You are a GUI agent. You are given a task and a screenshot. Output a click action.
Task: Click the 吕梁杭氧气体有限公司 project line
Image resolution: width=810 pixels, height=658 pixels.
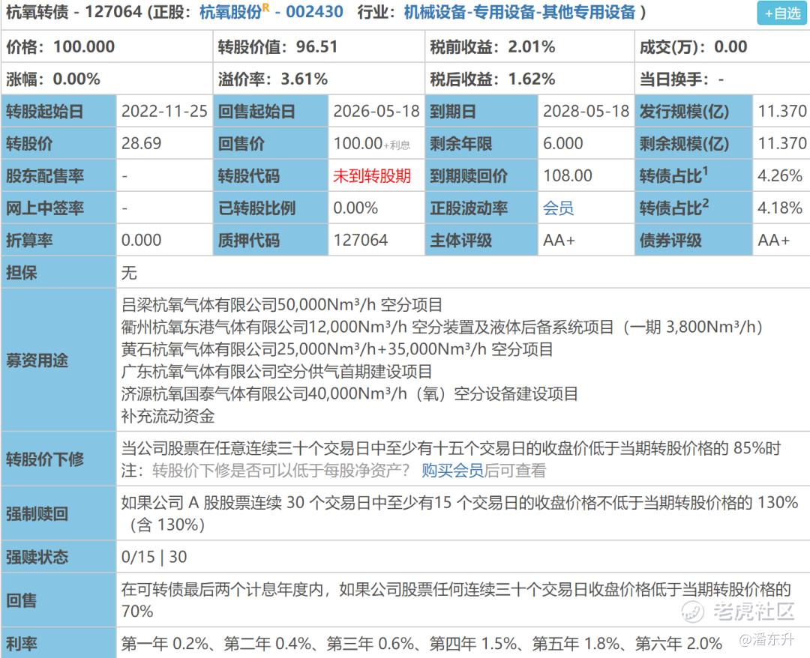[281, 304]
